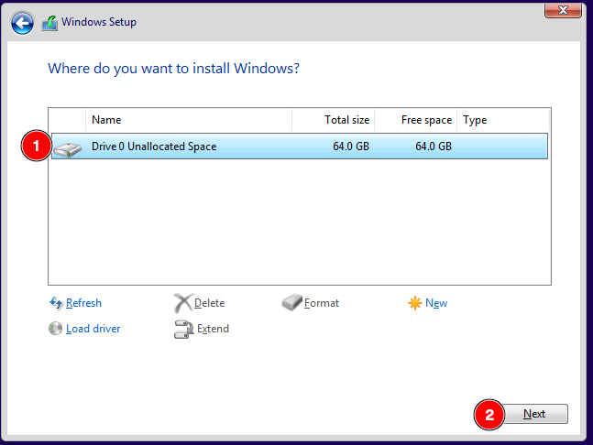Click the Load driver disc icon

tap(55, 329)
